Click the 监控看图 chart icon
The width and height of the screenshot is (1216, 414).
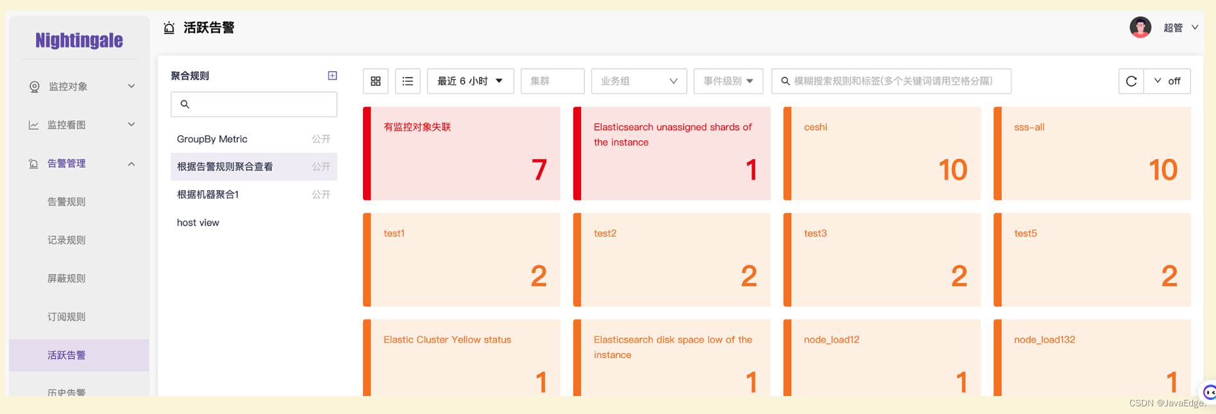tap(33, 125)
